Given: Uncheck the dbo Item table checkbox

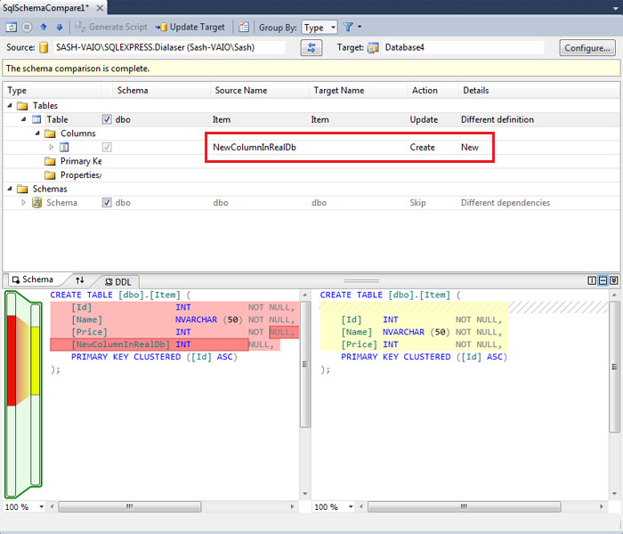Looking at the screenshot, I should [107, 119].
